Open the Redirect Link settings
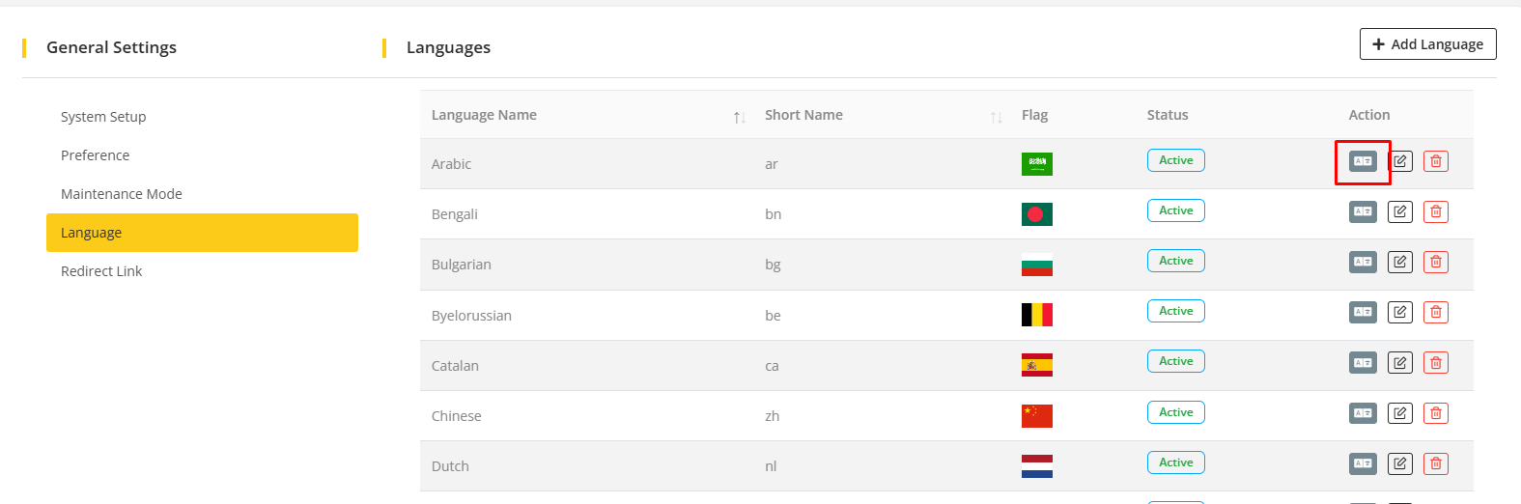This screenshot has width=1521, height=504. tap(101, 271)
